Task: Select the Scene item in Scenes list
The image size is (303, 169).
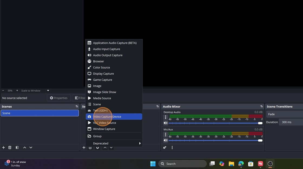Action: (39, 113)
